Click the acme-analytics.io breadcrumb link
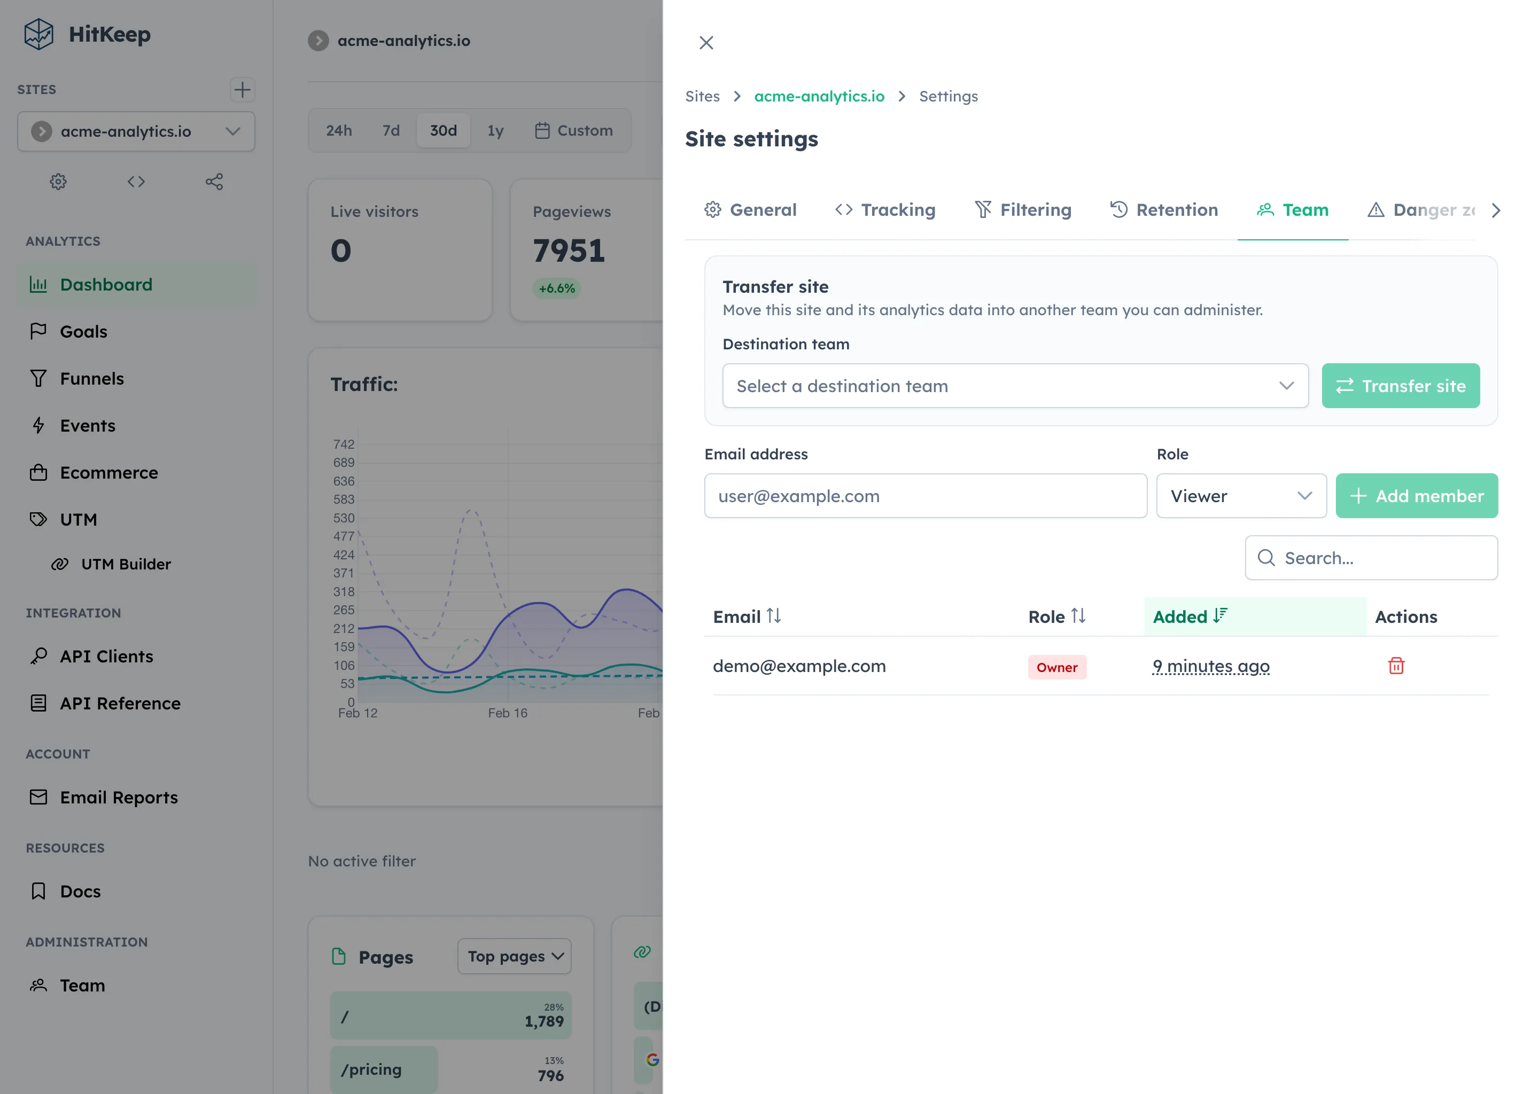The width and height of the screenshot is (1539, 1094). pyautogui.click(x=819, y=96)
